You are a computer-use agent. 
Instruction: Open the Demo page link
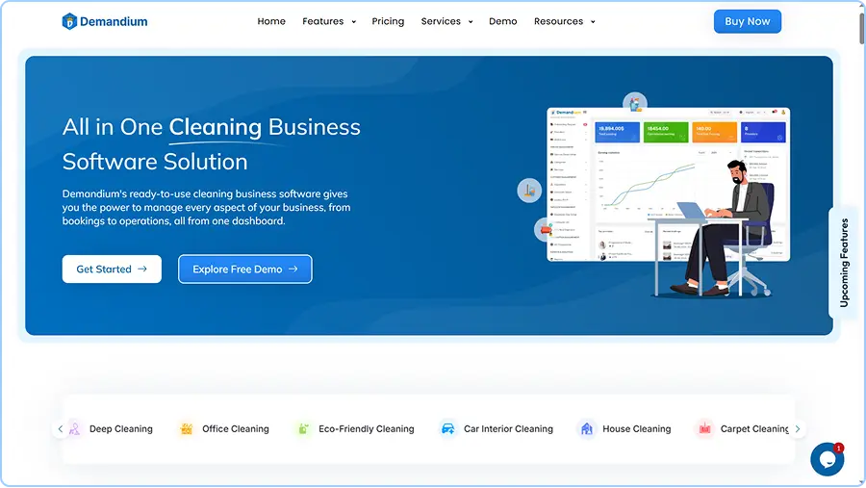(502, 21)
